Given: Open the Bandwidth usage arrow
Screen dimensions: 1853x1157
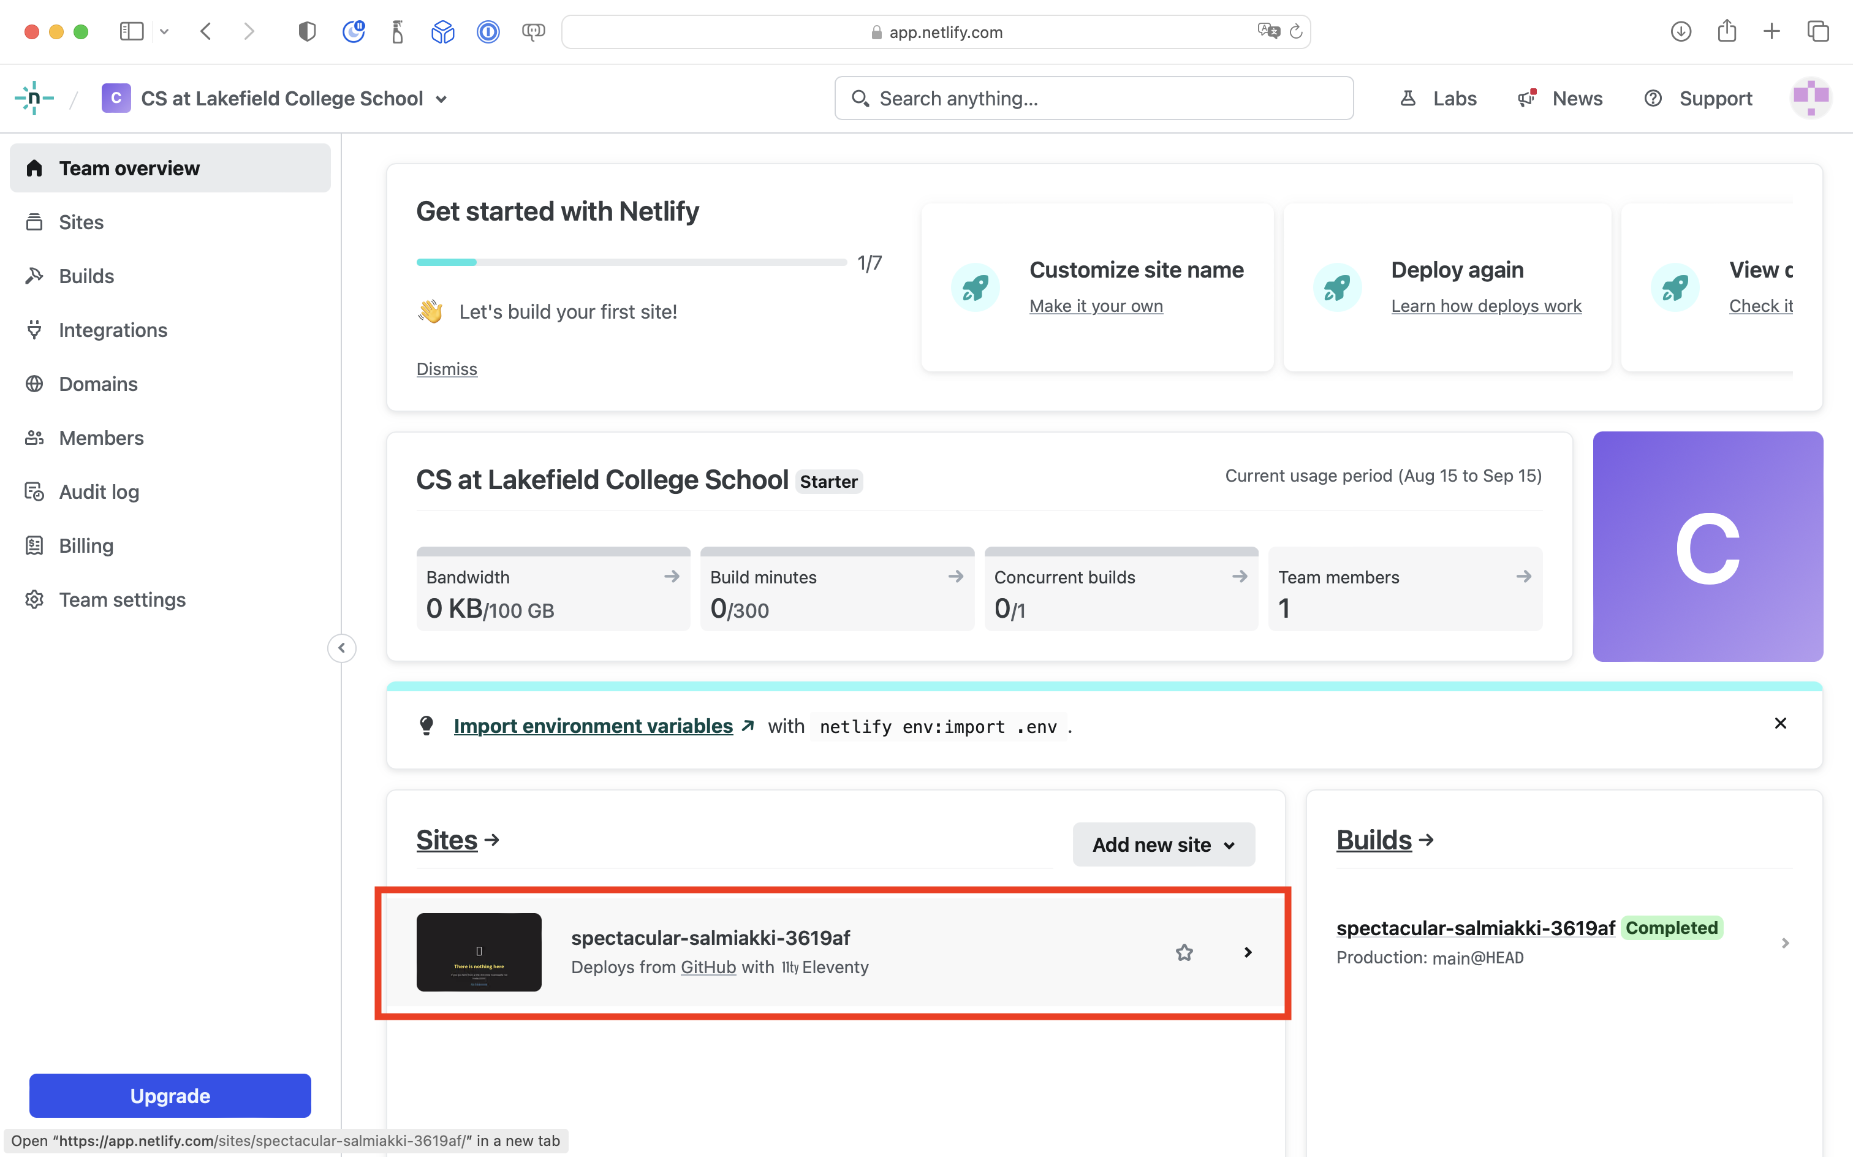Looking at the screenshot, I should coord(672,576).
